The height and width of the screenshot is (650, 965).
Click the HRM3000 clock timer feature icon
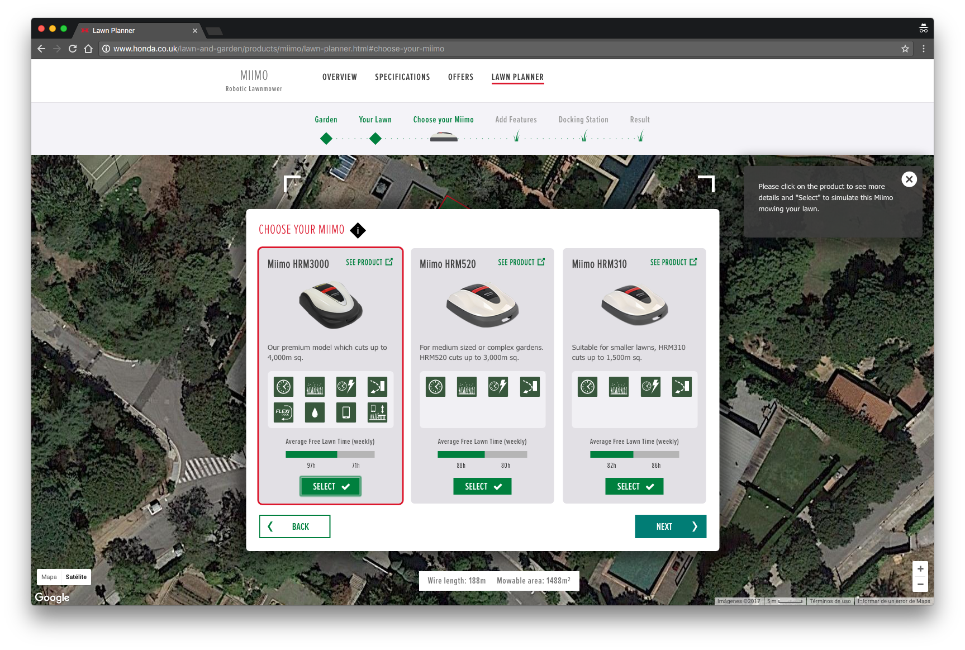pos(284,387)
